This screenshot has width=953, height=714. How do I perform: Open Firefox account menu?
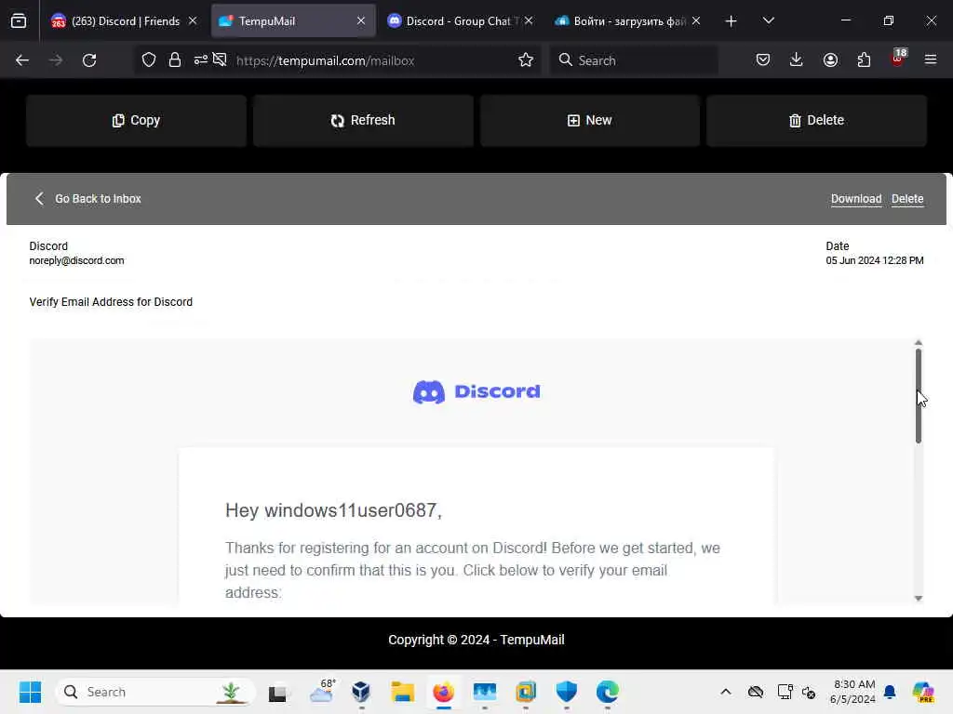pos(830,60)
